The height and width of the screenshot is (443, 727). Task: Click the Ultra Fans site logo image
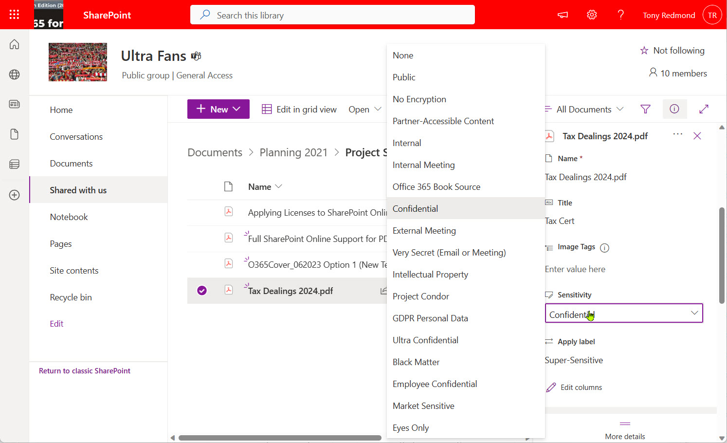point(78,62)
